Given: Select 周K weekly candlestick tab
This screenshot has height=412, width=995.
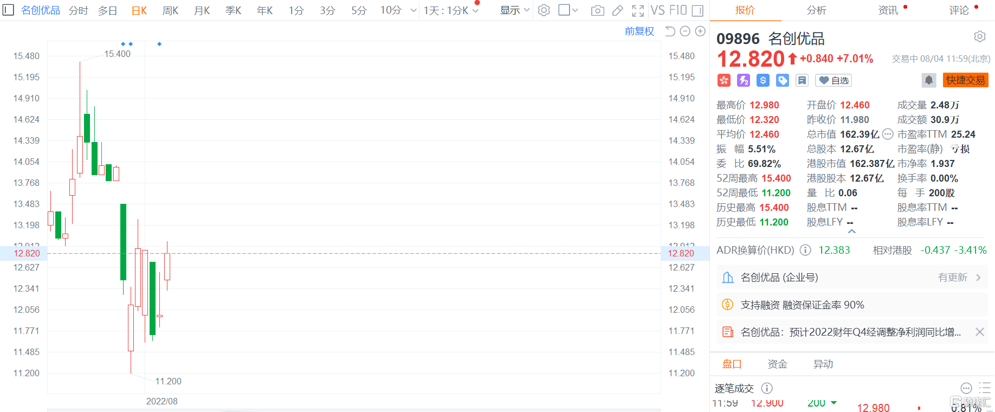Looking at the screenshot, I should point(170,10).
